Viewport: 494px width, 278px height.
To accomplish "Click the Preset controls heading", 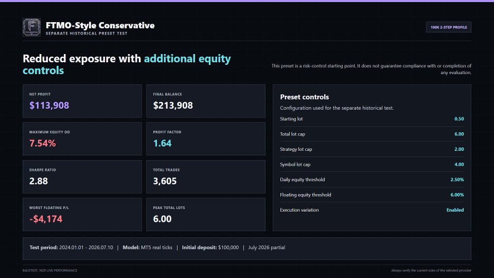I will click(304, 97).
